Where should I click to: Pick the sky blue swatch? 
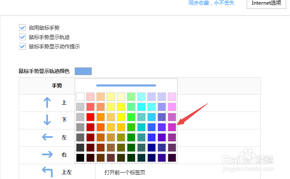coord(152,117)
